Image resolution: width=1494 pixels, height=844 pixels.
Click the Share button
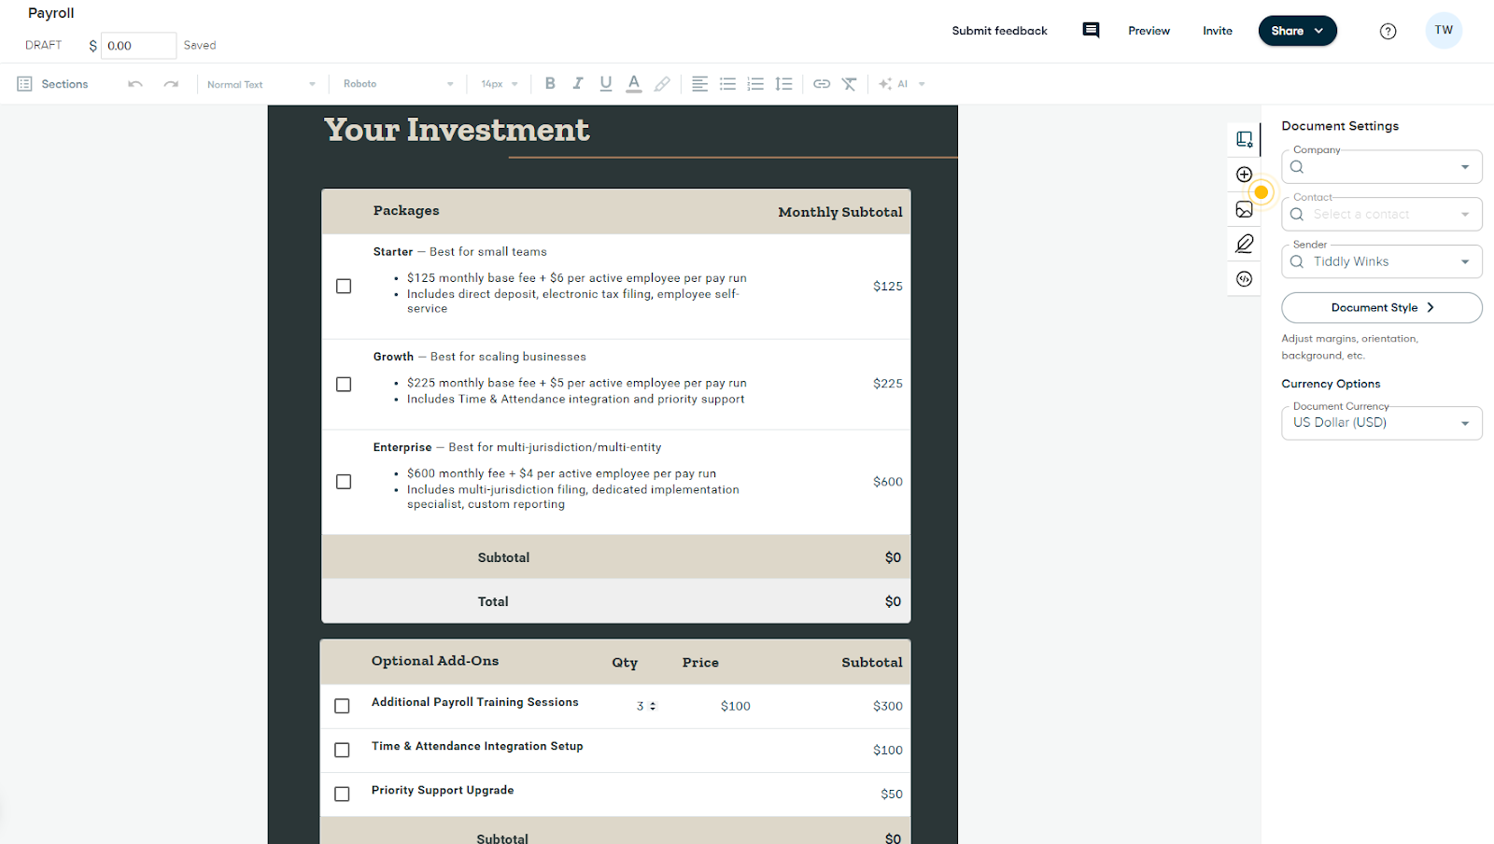pyautogui.click(x=1297, y=31)
